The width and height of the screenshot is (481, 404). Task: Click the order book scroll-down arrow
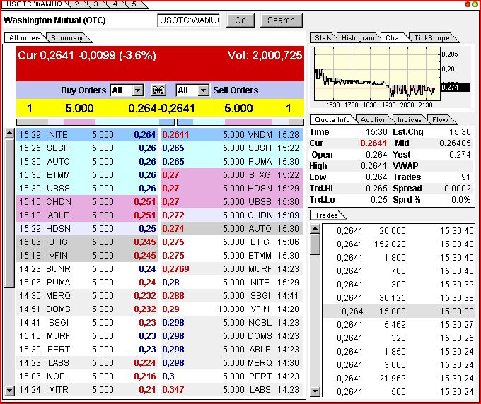(x=9, y=391)
